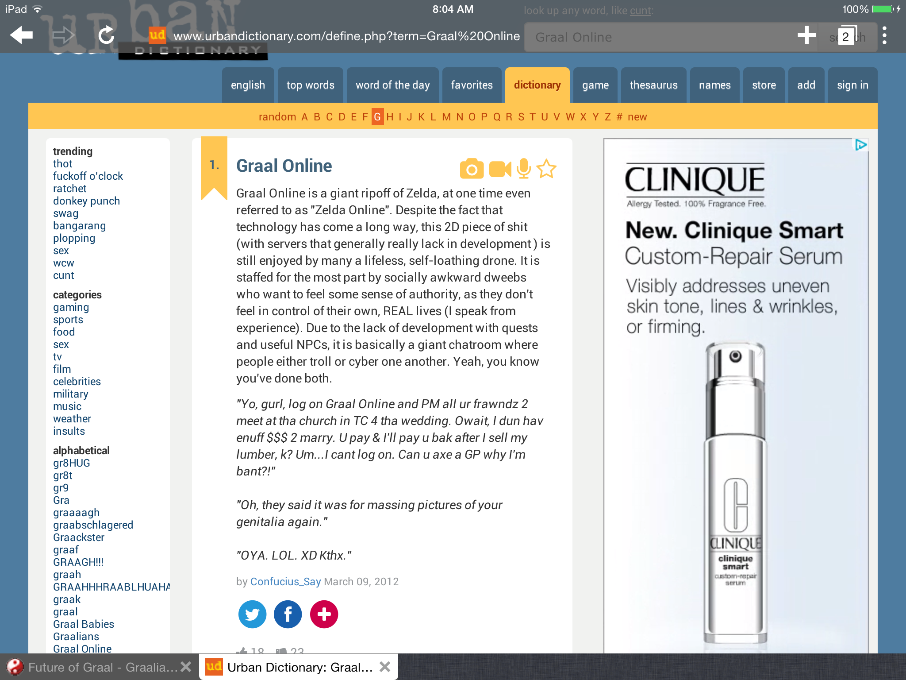Select letter H in alphabet bar
906x680 pixels.
(390, 117)
